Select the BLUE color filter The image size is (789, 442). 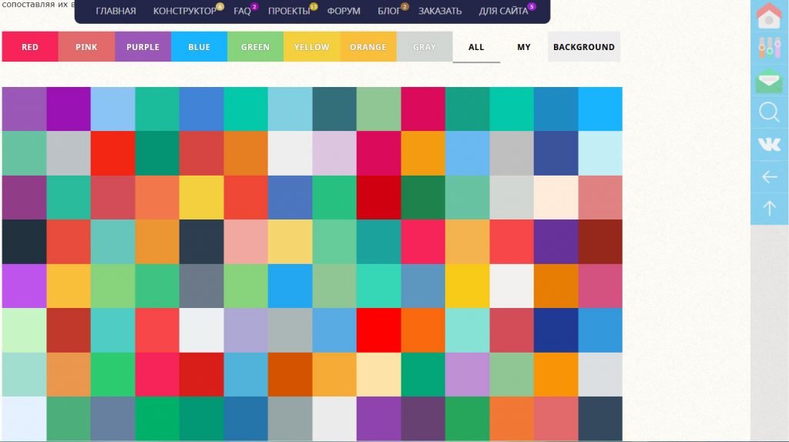point(200,47)
